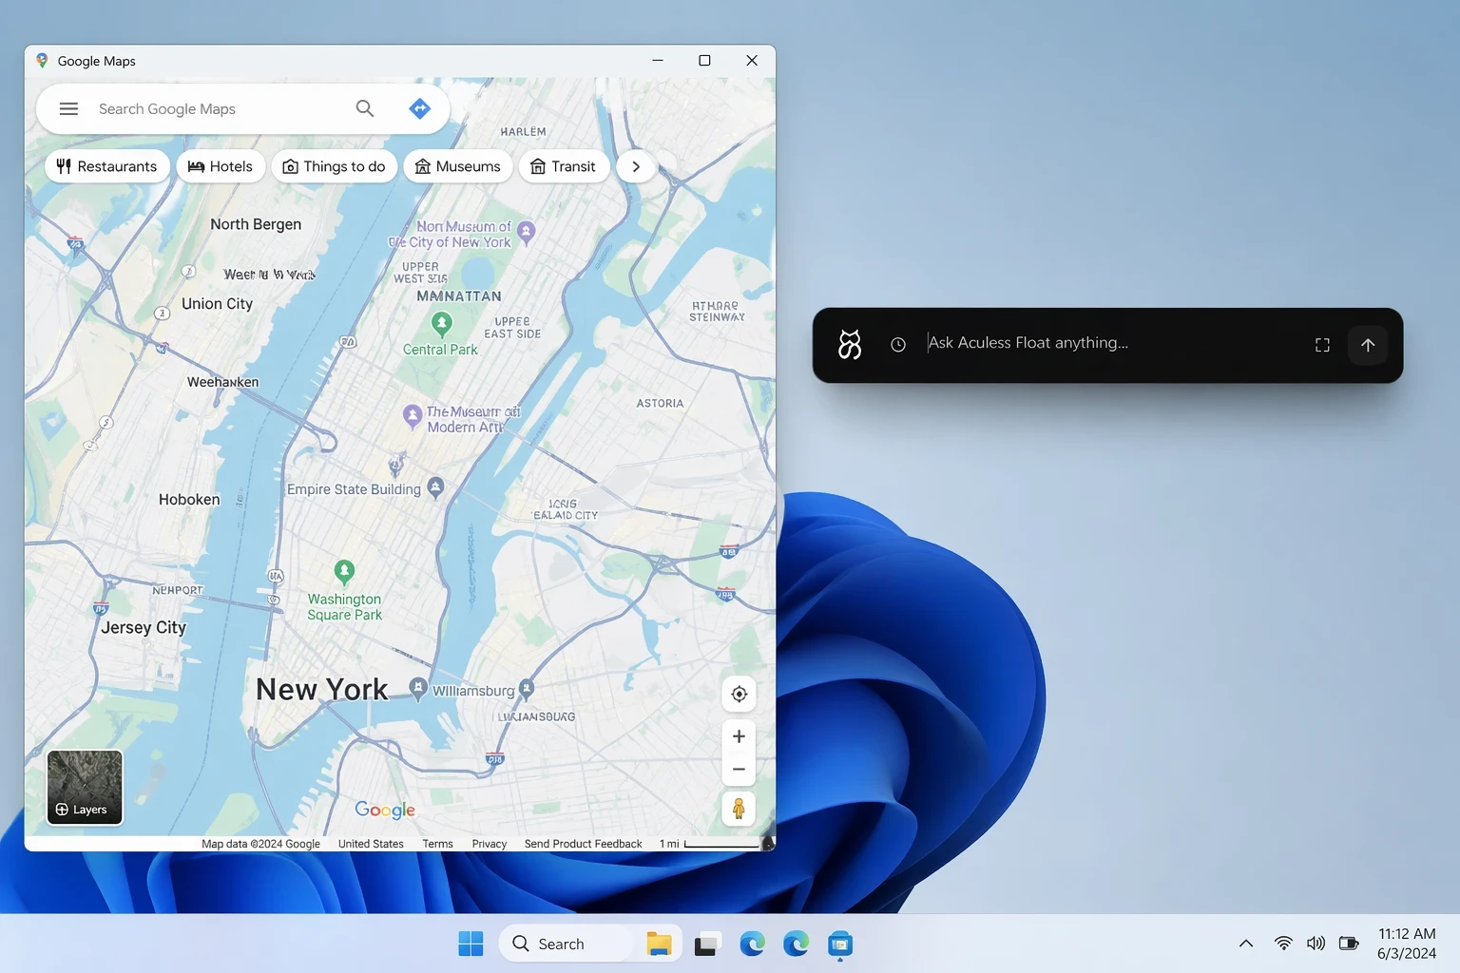Open the Privacy link in the map footer
The image size is (1460, 973).
pos(490,844)
